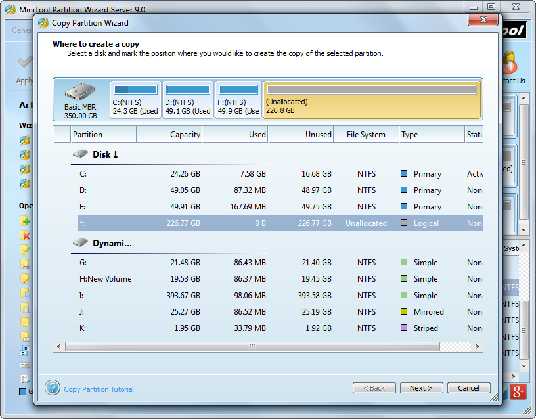Click the blue Primary swatch in C: row

[x=404, y=173]
